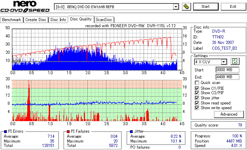Click the Start button
The image size is (247, 150).
pyautogui.click(x=206, y=6)
